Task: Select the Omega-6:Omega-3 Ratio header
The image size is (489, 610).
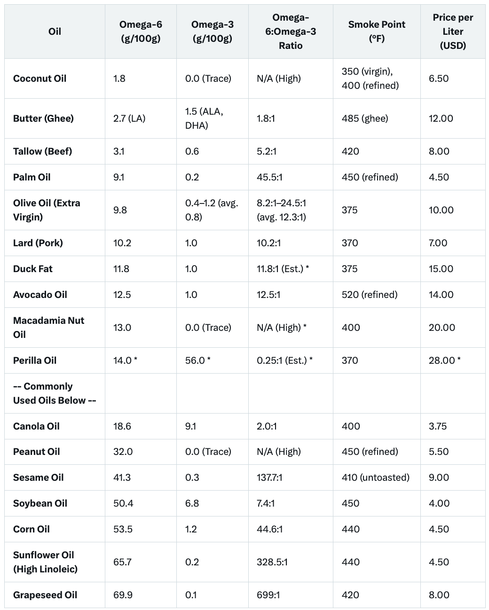Action: [291, 31]
